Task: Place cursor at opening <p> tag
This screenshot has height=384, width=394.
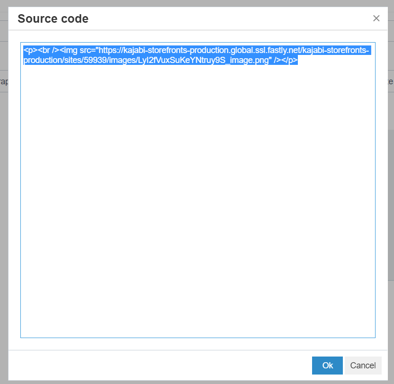Action: pos(29,50)
